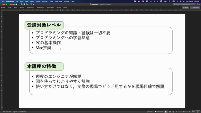Click the Share button
This screenshot has width=201, height=113.
pyautogui.click(x=185, y=8)
